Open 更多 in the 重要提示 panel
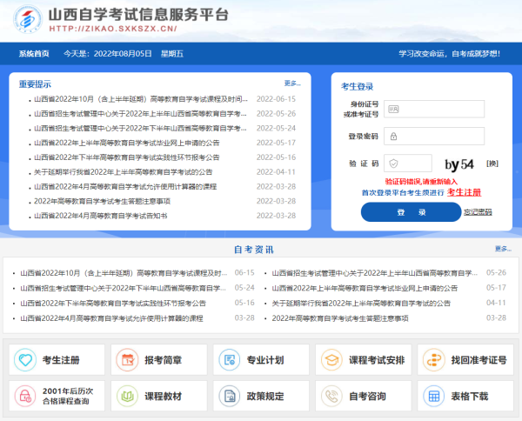 click(x=292, y=84)
